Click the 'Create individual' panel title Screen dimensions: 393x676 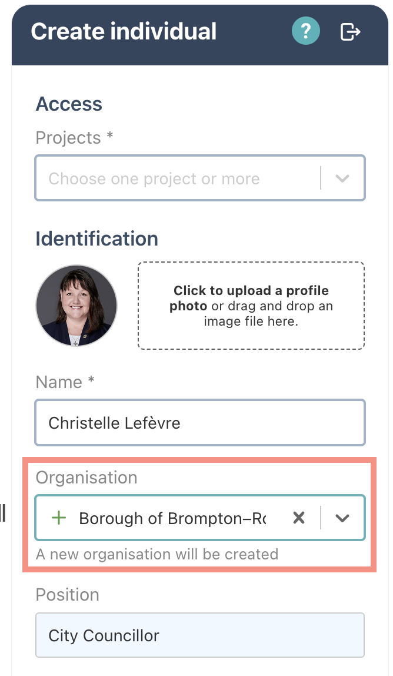[x=124, y=31]
